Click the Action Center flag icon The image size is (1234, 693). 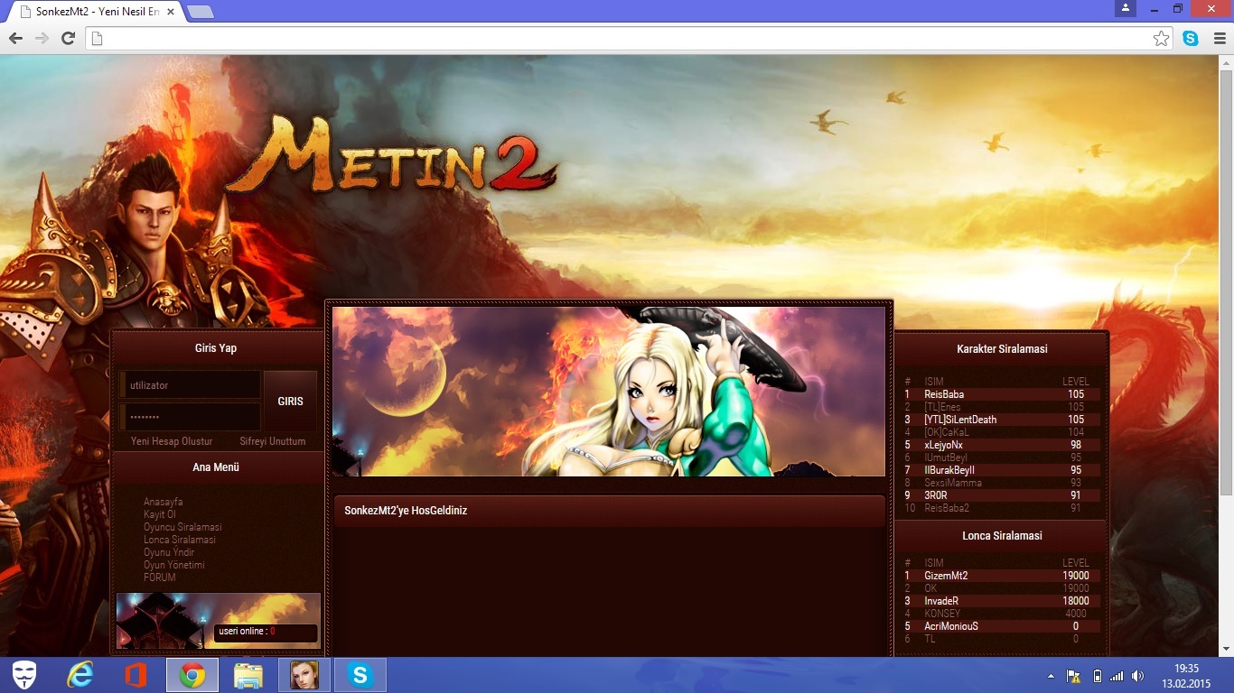pos(1074,676)
